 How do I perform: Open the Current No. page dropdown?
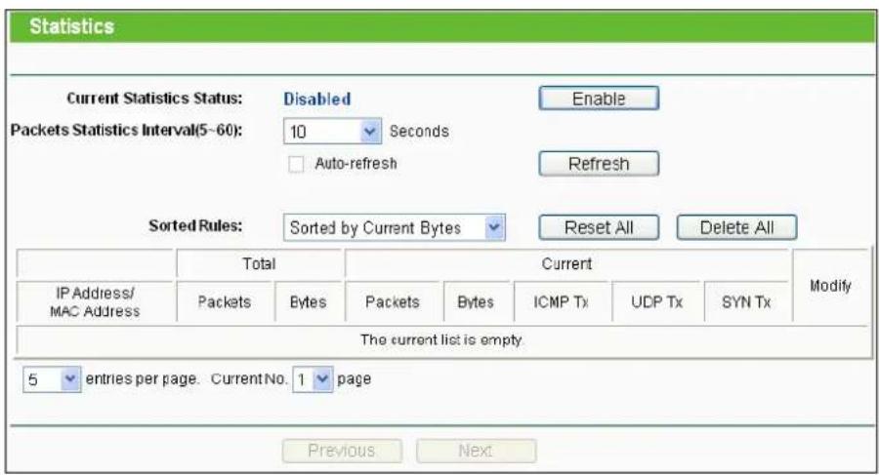[313, 379]
